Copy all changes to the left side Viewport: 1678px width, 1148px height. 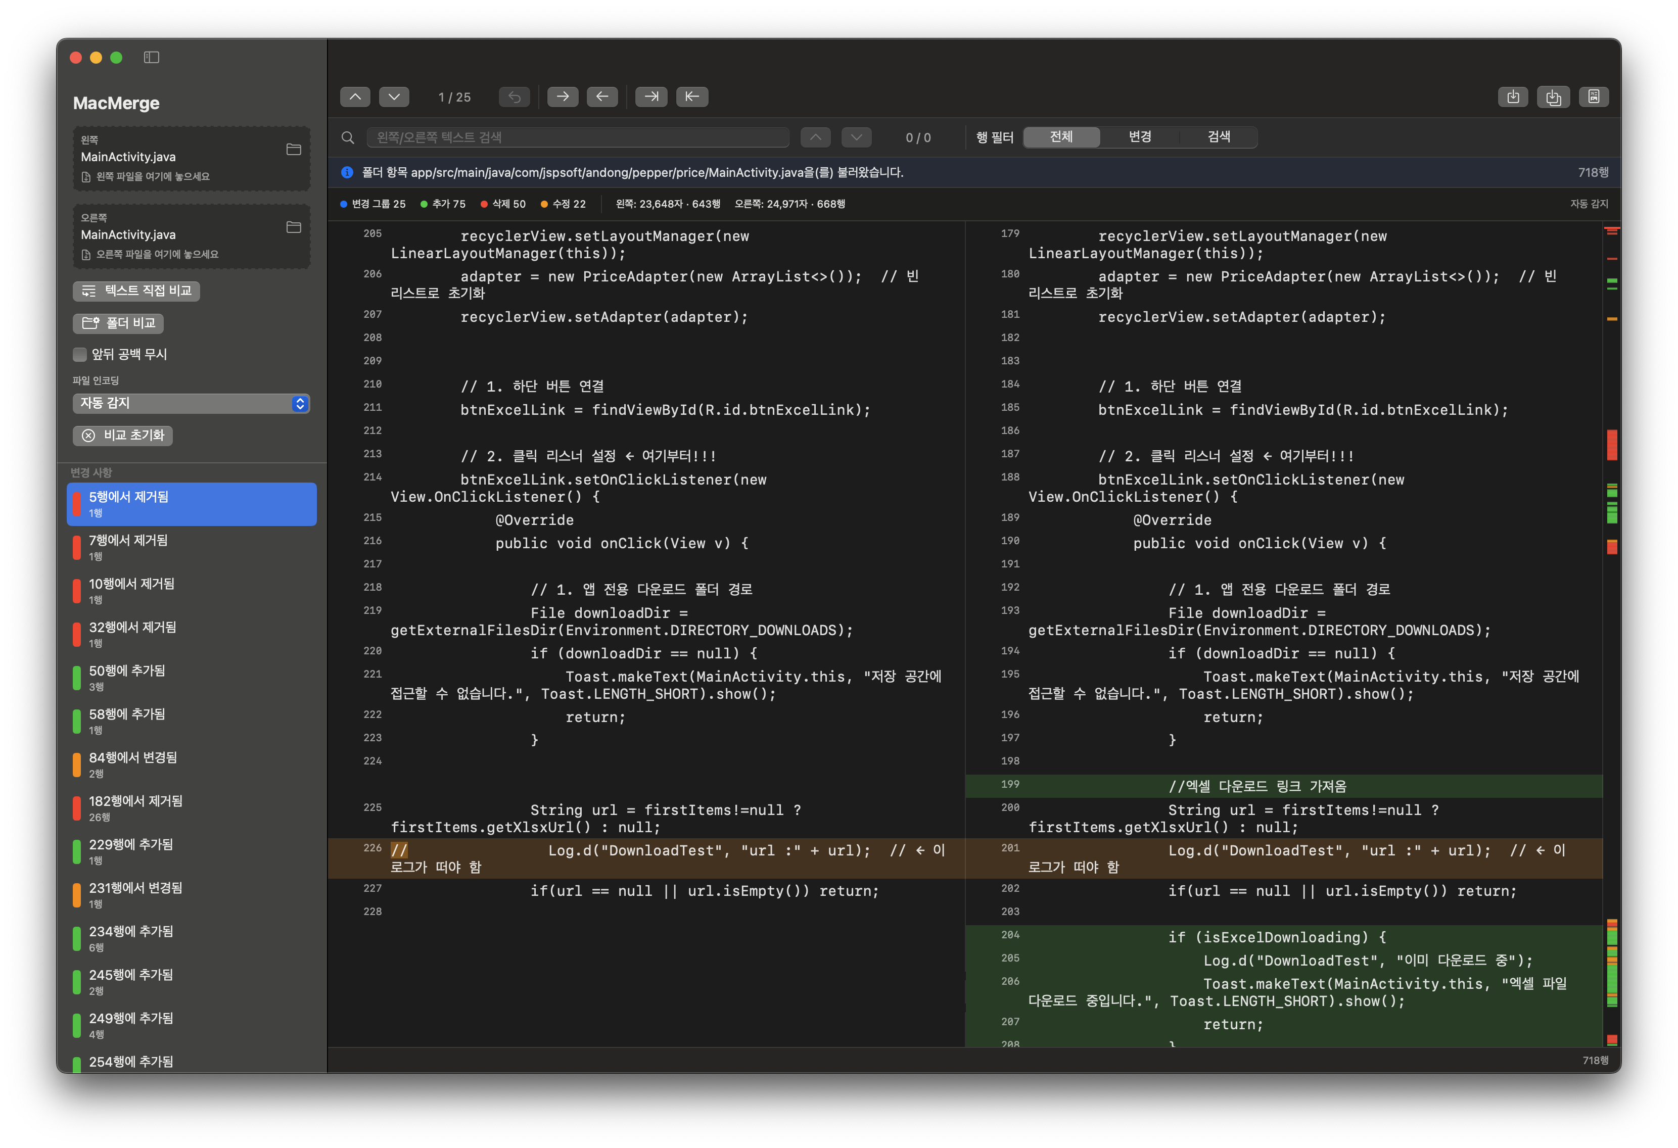coord(692,97)
